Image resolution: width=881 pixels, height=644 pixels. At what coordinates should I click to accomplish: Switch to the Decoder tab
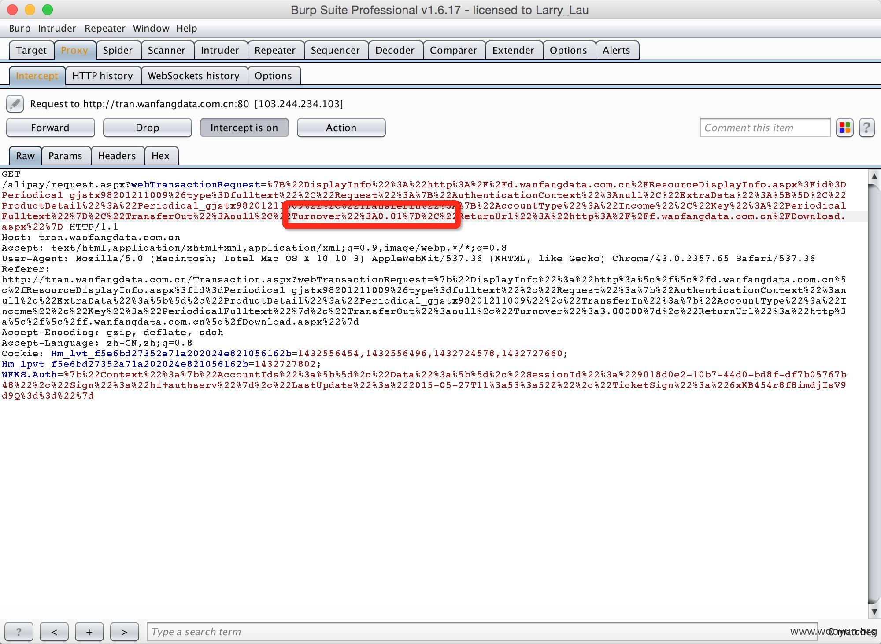(x=395, y=50)
